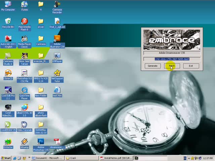Select the Recycle Bin icon
The image size is (215, 161).
coord(8,23)
